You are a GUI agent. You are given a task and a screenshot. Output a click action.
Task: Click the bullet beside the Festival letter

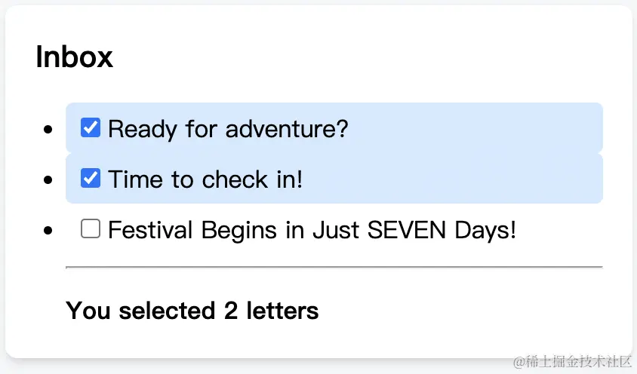tap(49, 230)
